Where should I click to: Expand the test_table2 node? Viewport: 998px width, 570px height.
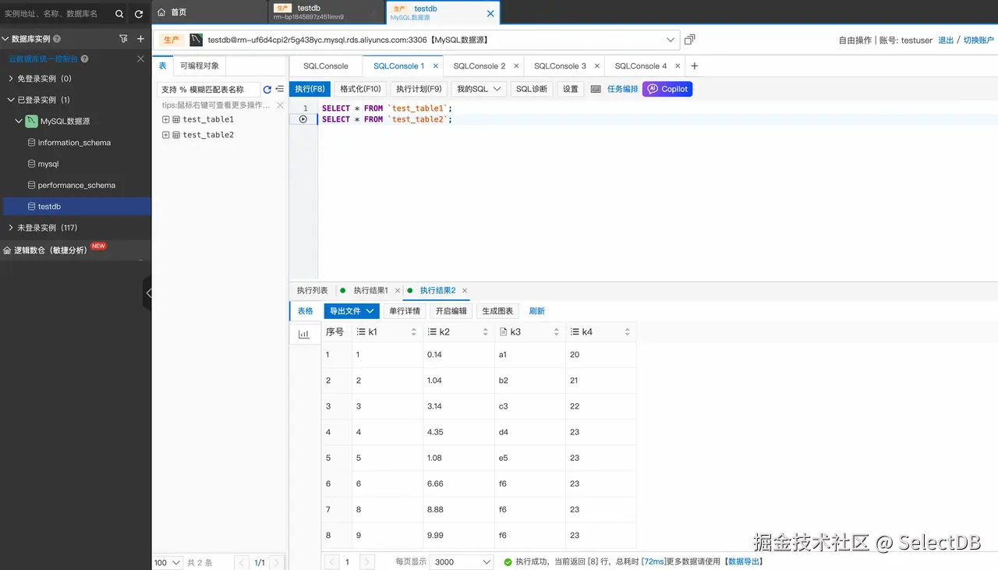(165, 135)
